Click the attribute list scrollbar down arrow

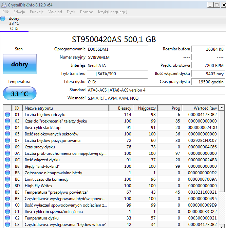[222, 226]
